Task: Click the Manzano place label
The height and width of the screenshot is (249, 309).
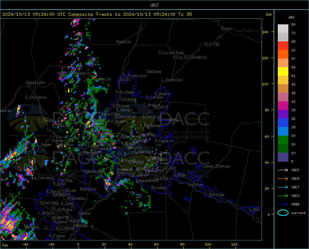Action: point(32,227)
